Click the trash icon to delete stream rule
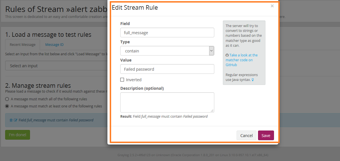This screenshot has height=161, width=340. pos(11,120)
